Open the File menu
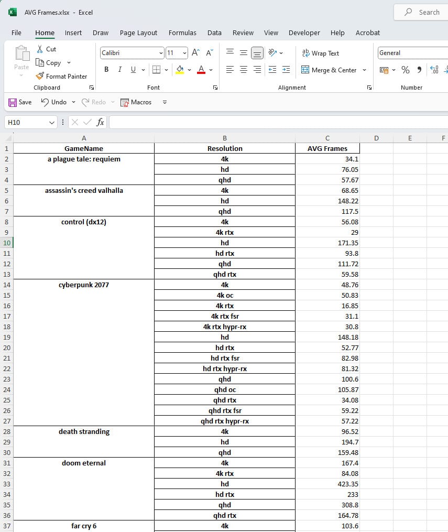The height and width of the screenshot is (532, 448). (x=16, y=33)
